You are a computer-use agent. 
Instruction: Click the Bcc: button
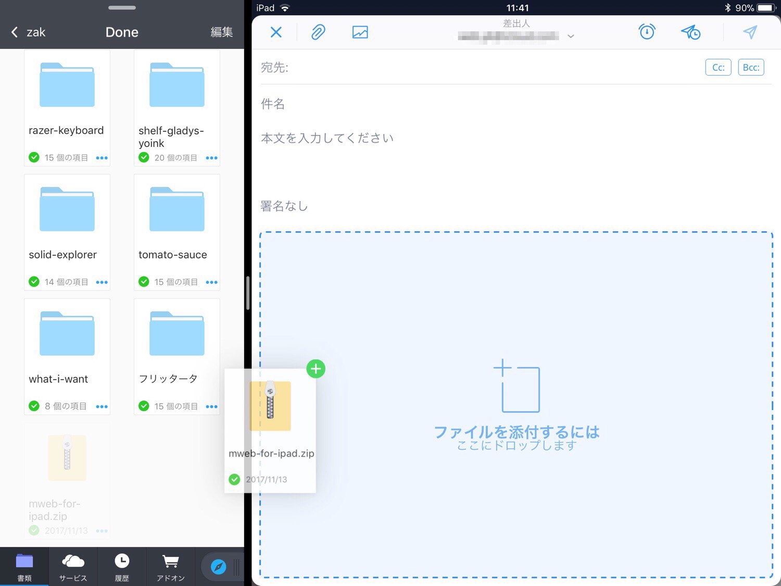751,67
